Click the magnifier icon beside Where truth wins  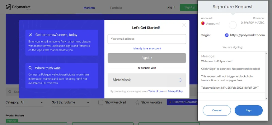pyautogui.click(x=30, y=68)
